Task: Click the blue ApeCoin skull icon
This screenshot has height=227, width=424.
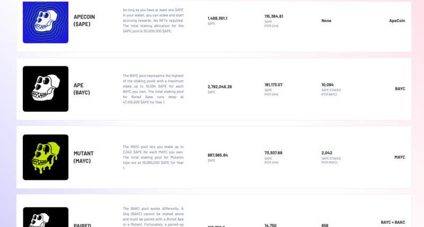Action: pos(46,22)
